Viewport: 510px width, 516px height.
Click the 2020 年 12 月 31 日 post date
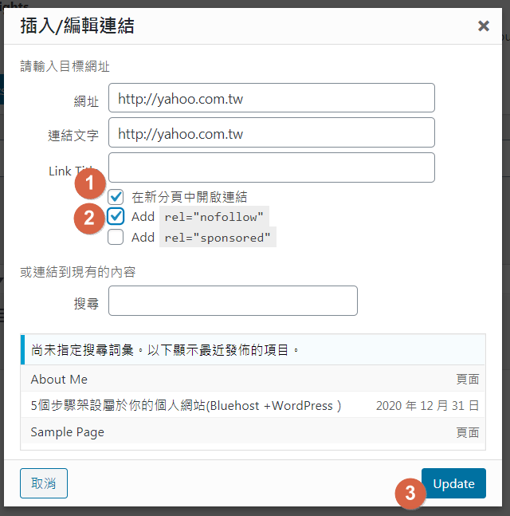(x=427, y=405)
